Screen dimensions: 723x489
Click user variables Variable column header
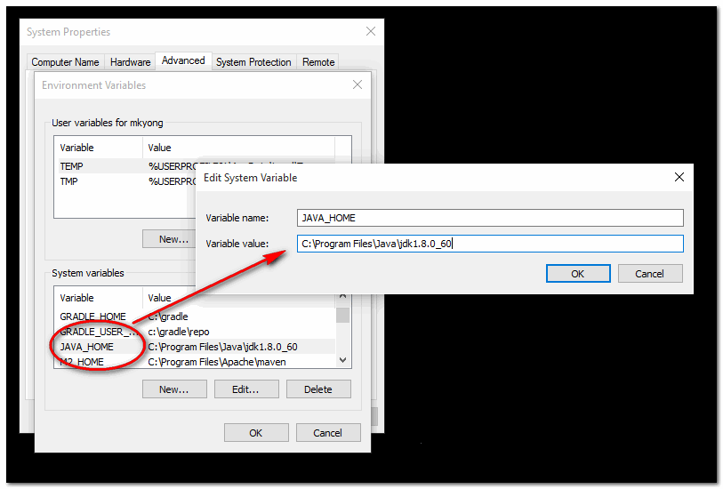click(x=98, y=148)
